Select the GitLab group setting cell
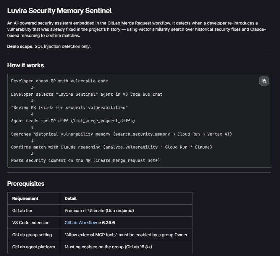Screen dimensions: 280x256 [x=32, y=235]
